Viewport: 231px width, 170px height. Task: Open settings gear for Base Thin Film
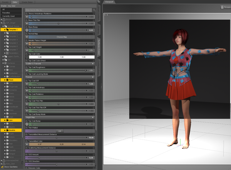94,20
